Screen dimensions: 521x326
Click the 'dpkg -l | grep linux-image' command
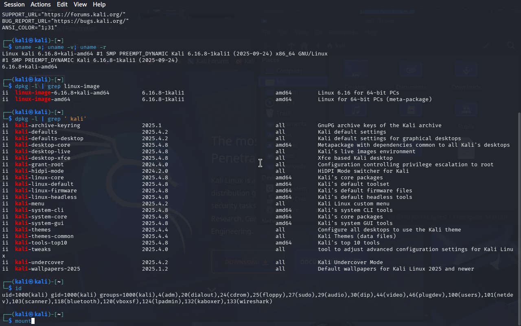point(57,86)
